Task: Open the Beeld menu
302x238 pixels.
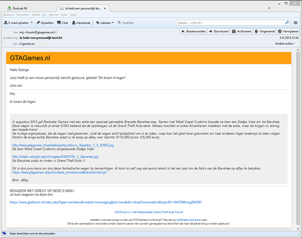Action: click(x=36, y=15)
